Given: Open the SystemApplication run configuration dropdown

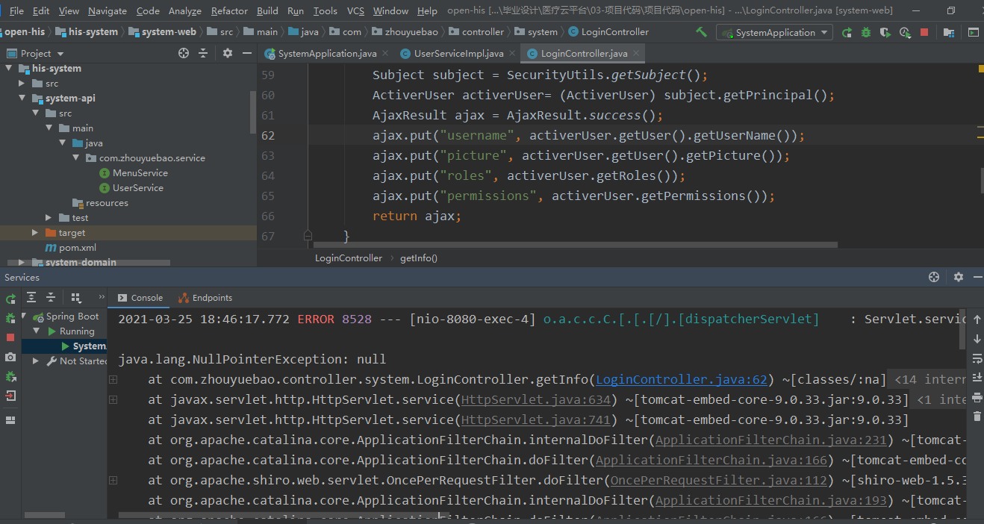Looking at the screenshot, I should coord(774,32).
